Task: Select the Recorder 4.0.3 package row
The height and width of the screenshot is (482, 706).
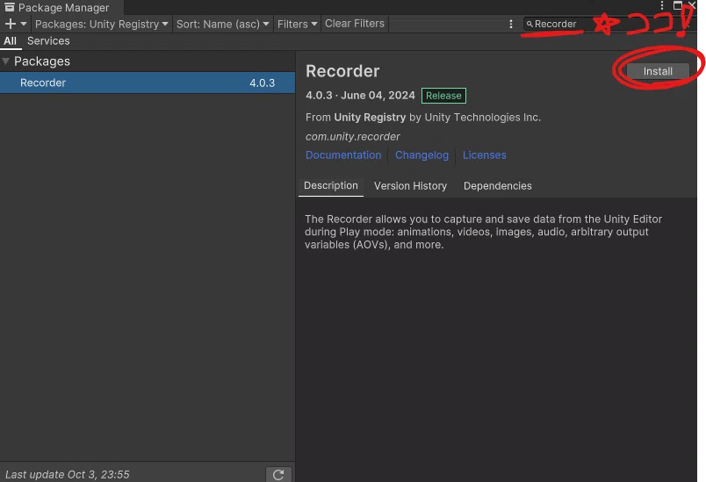Action: tap(148, 83)
